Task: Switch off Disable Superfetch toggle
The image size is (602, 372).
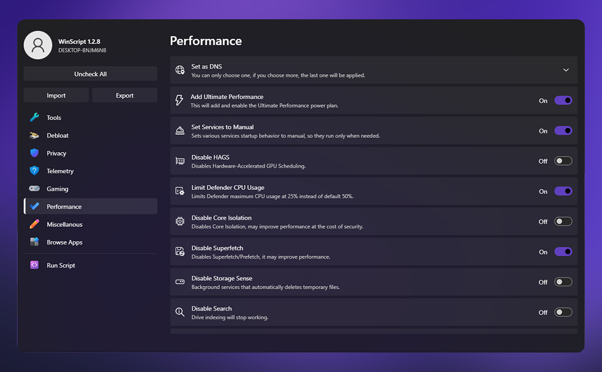Action: coord(563,252)
